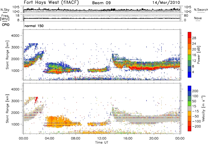Click the '08:00' time tick label
The width and height of the screenshot is (208, 144).
coord(76,139)
